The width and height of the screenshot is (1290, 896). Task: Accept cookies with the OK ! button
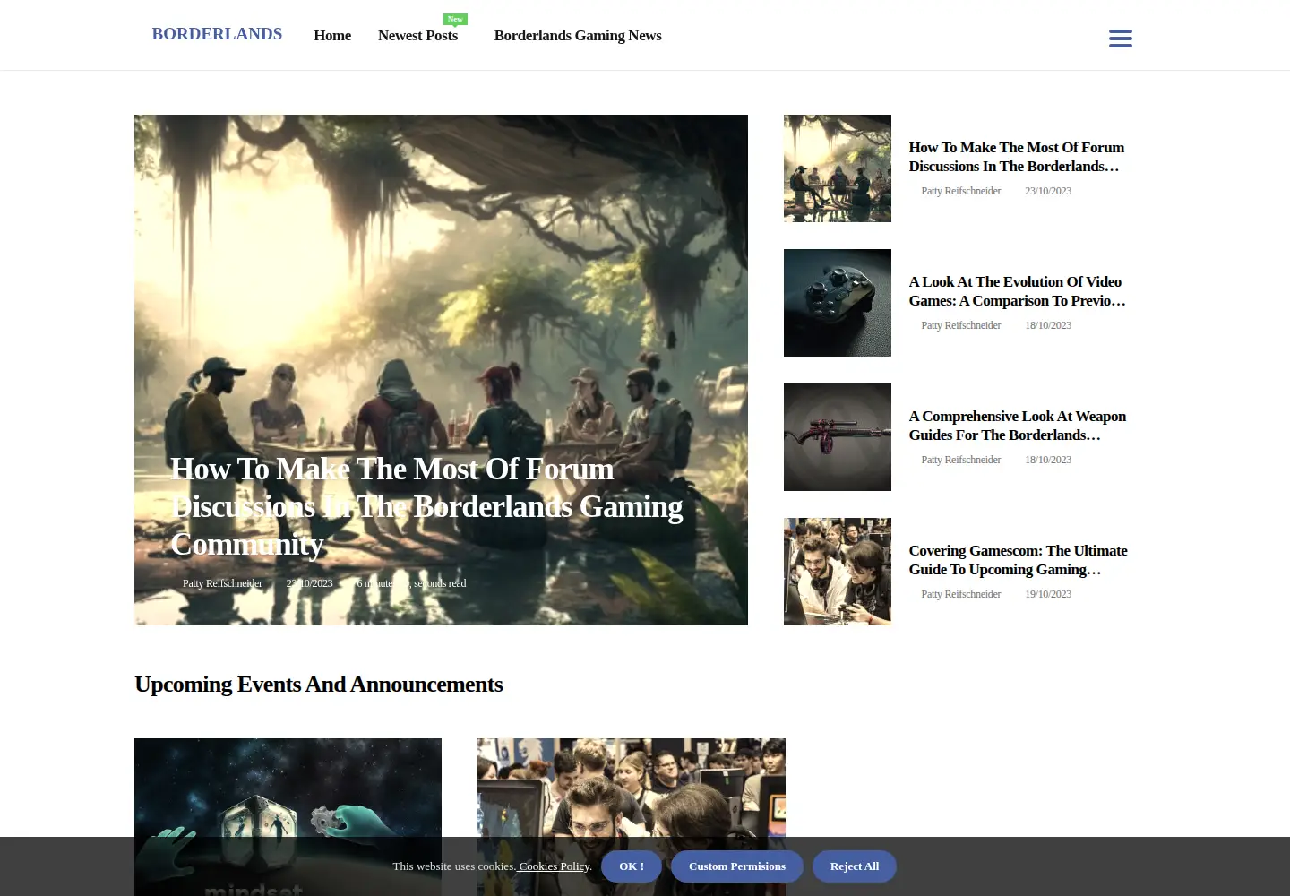point(632,866)
